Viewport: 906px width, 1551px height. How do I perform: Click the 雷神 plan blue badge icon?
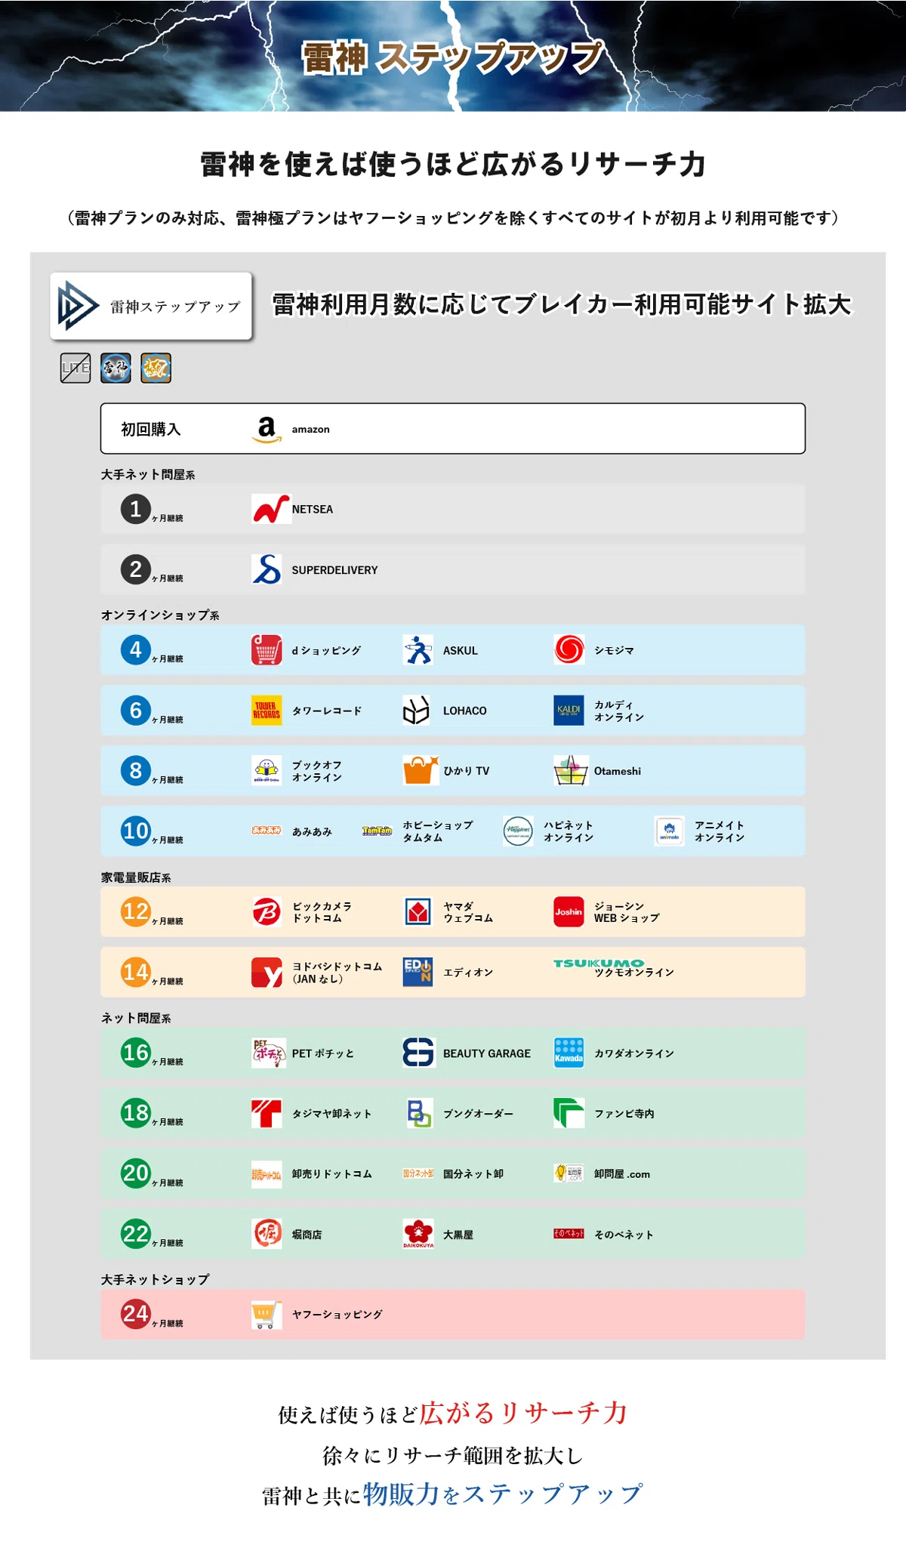click(x=116, y=368)
